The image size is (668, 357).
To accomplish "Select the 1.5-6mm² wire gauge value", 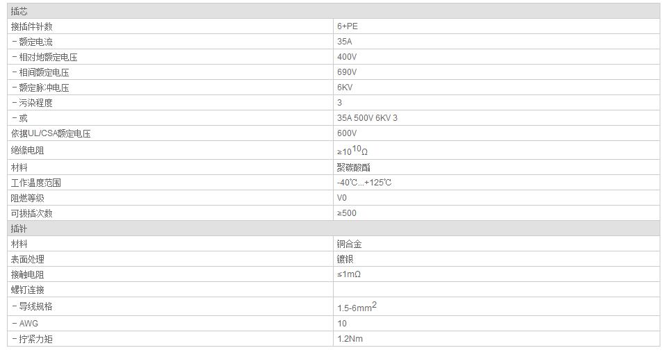I will [x=357, y=307].
